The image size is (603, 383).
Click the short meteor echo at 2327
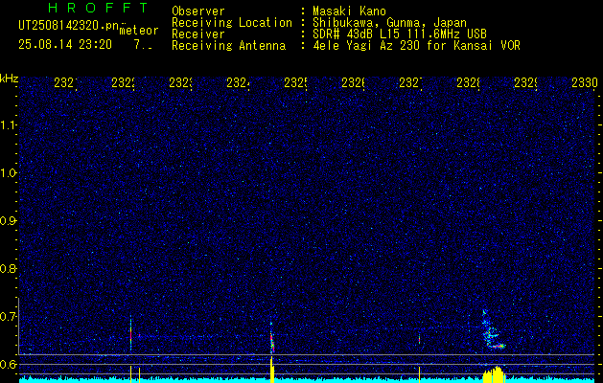click(x=419, y=339)
